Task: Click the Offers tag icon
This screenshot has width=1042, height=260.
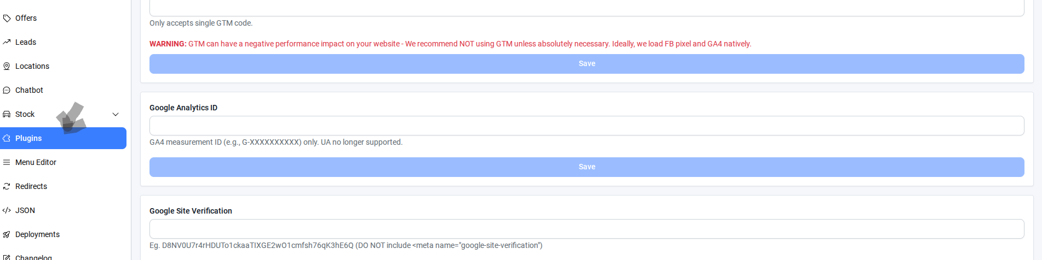Action: click(x=7, y=19)
